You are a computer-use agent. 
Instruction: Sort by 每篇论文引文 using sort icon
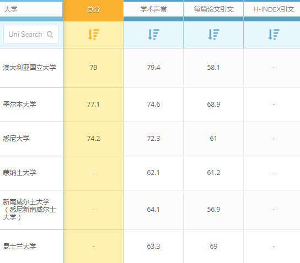click(213, 34)
